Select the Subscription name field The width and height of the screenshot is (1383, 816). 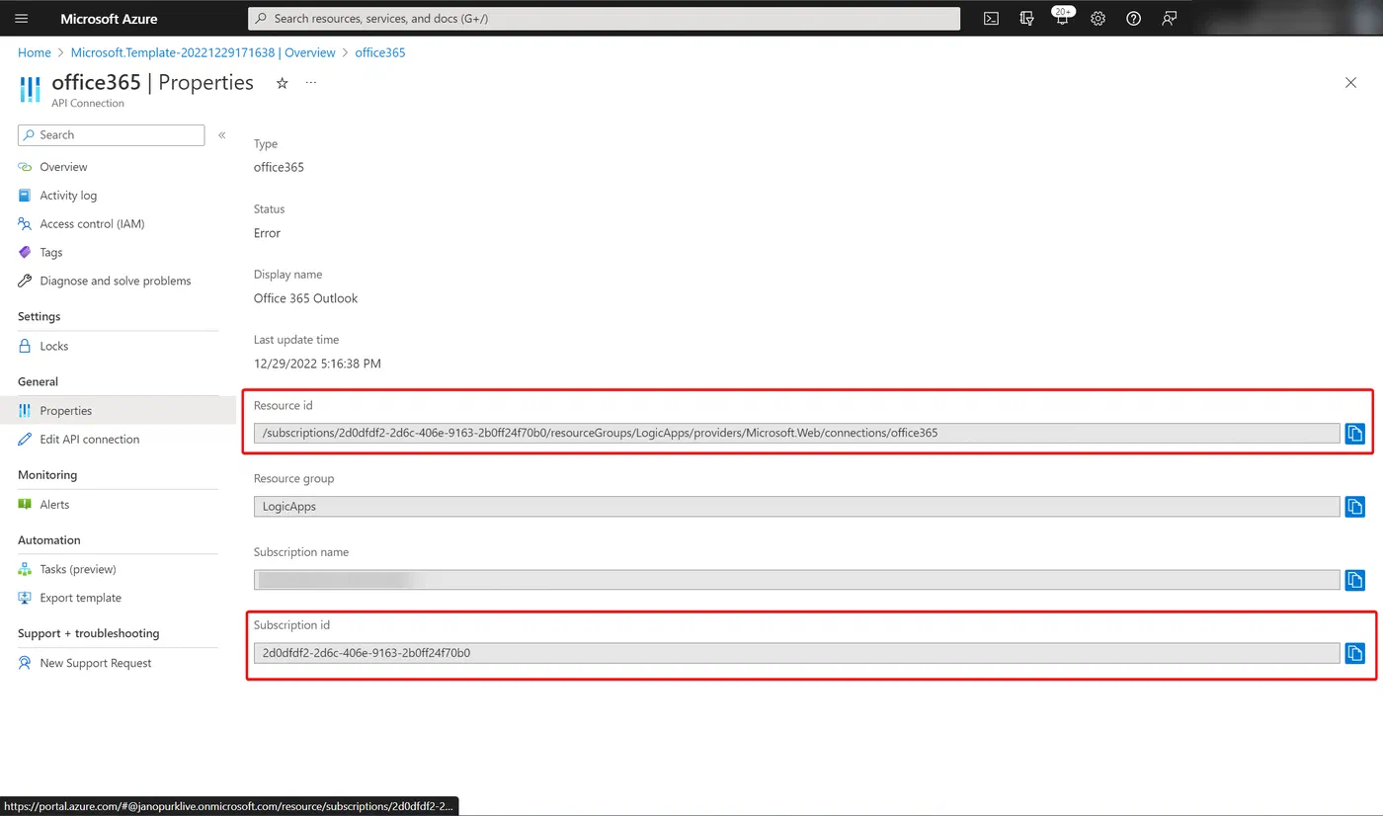[x=796, y=580]
